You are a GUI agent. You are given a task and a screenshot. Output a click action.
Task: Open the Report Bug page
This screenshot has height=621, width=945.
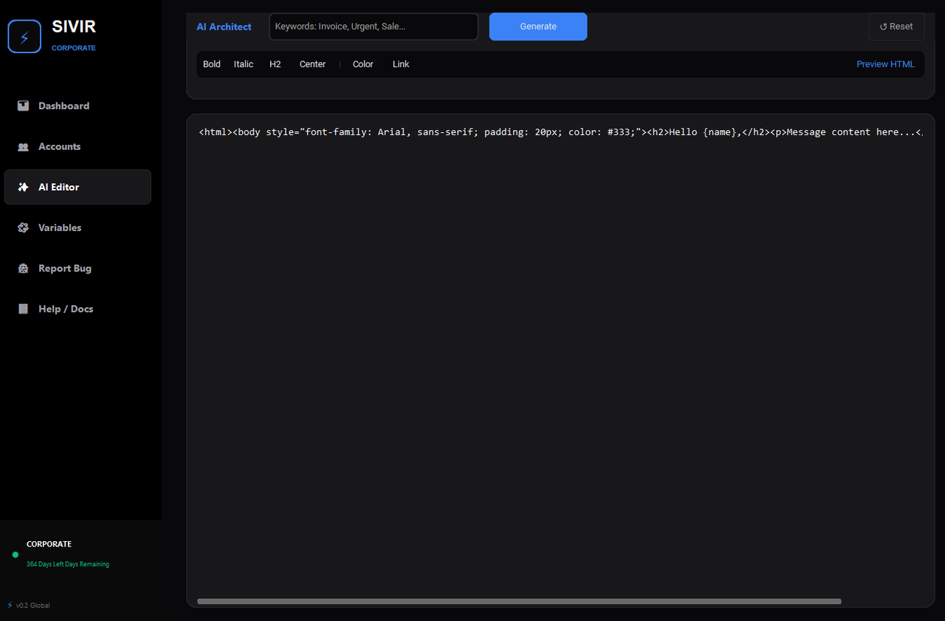point(78,268)
